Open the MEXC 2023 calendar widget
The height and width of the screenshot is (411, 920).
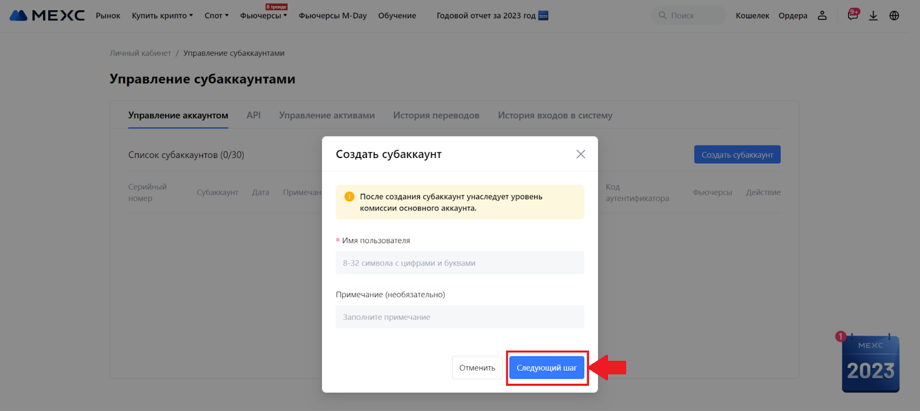pyautogui.click(x=871, y=363)
